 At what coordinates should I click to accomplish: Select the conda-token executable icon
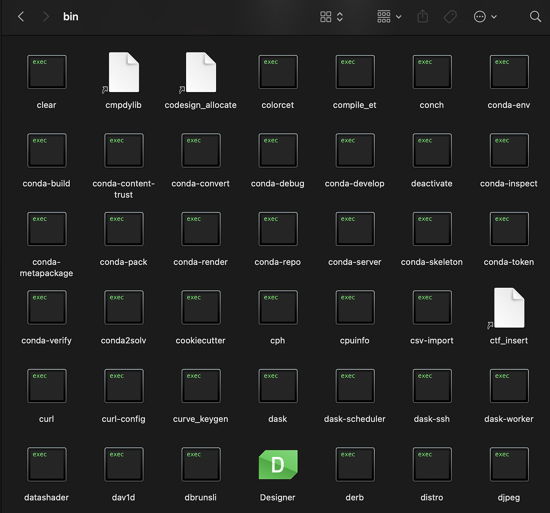click(509, 229)
